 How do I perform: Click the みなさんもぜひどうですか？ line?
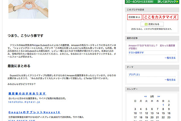(x=21, y=84)
